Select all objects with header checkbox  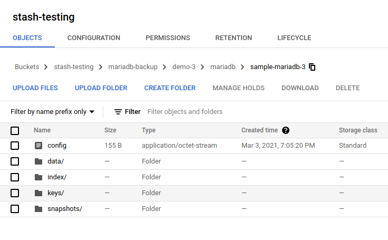coord(15,130)
